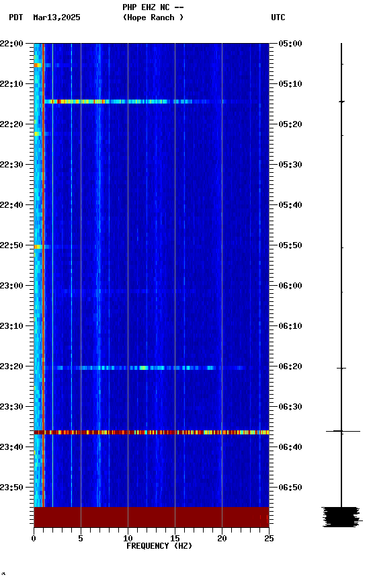Click the 06:10 UTC time label
The height and width of the screenshot is (581, 371).
(x=290, y=326)
